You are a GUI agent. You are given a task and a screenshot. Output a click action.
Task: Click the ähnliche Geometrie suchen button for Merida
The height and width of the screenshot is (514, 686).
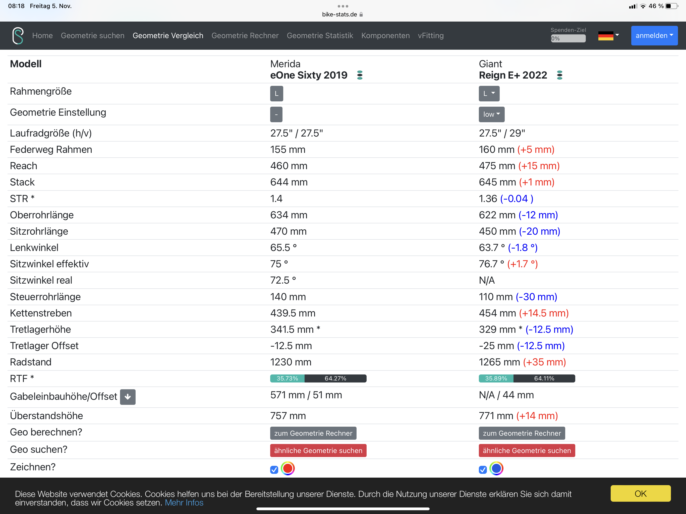coord(318,451)
